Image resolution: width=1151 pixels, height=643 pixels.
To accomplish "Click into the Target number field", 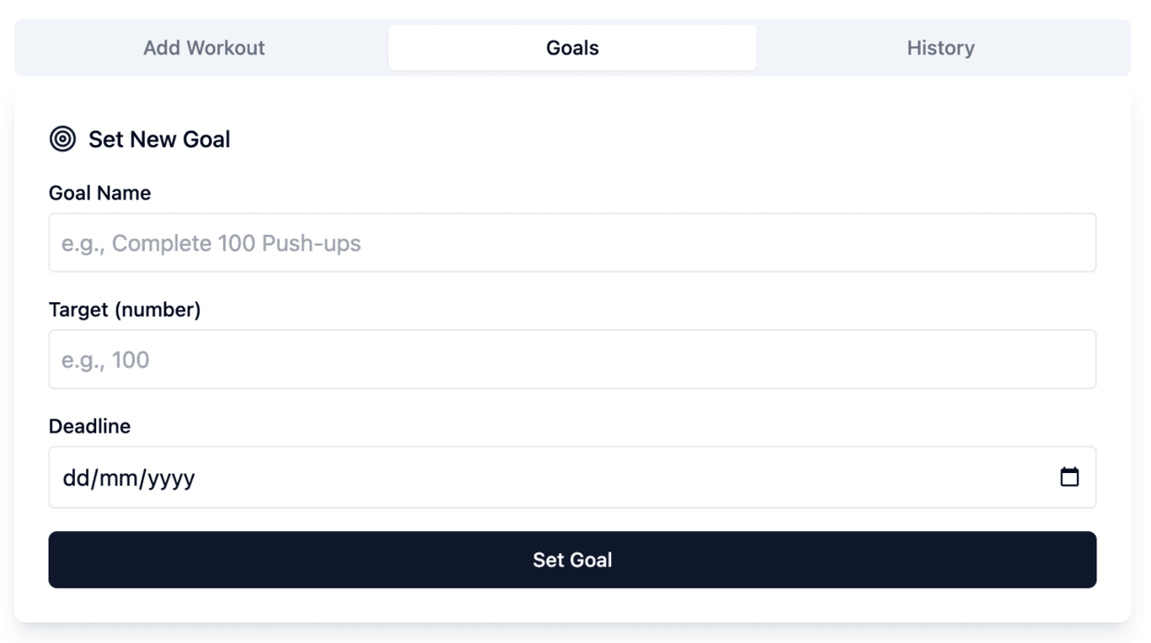I will pos(572,359).
